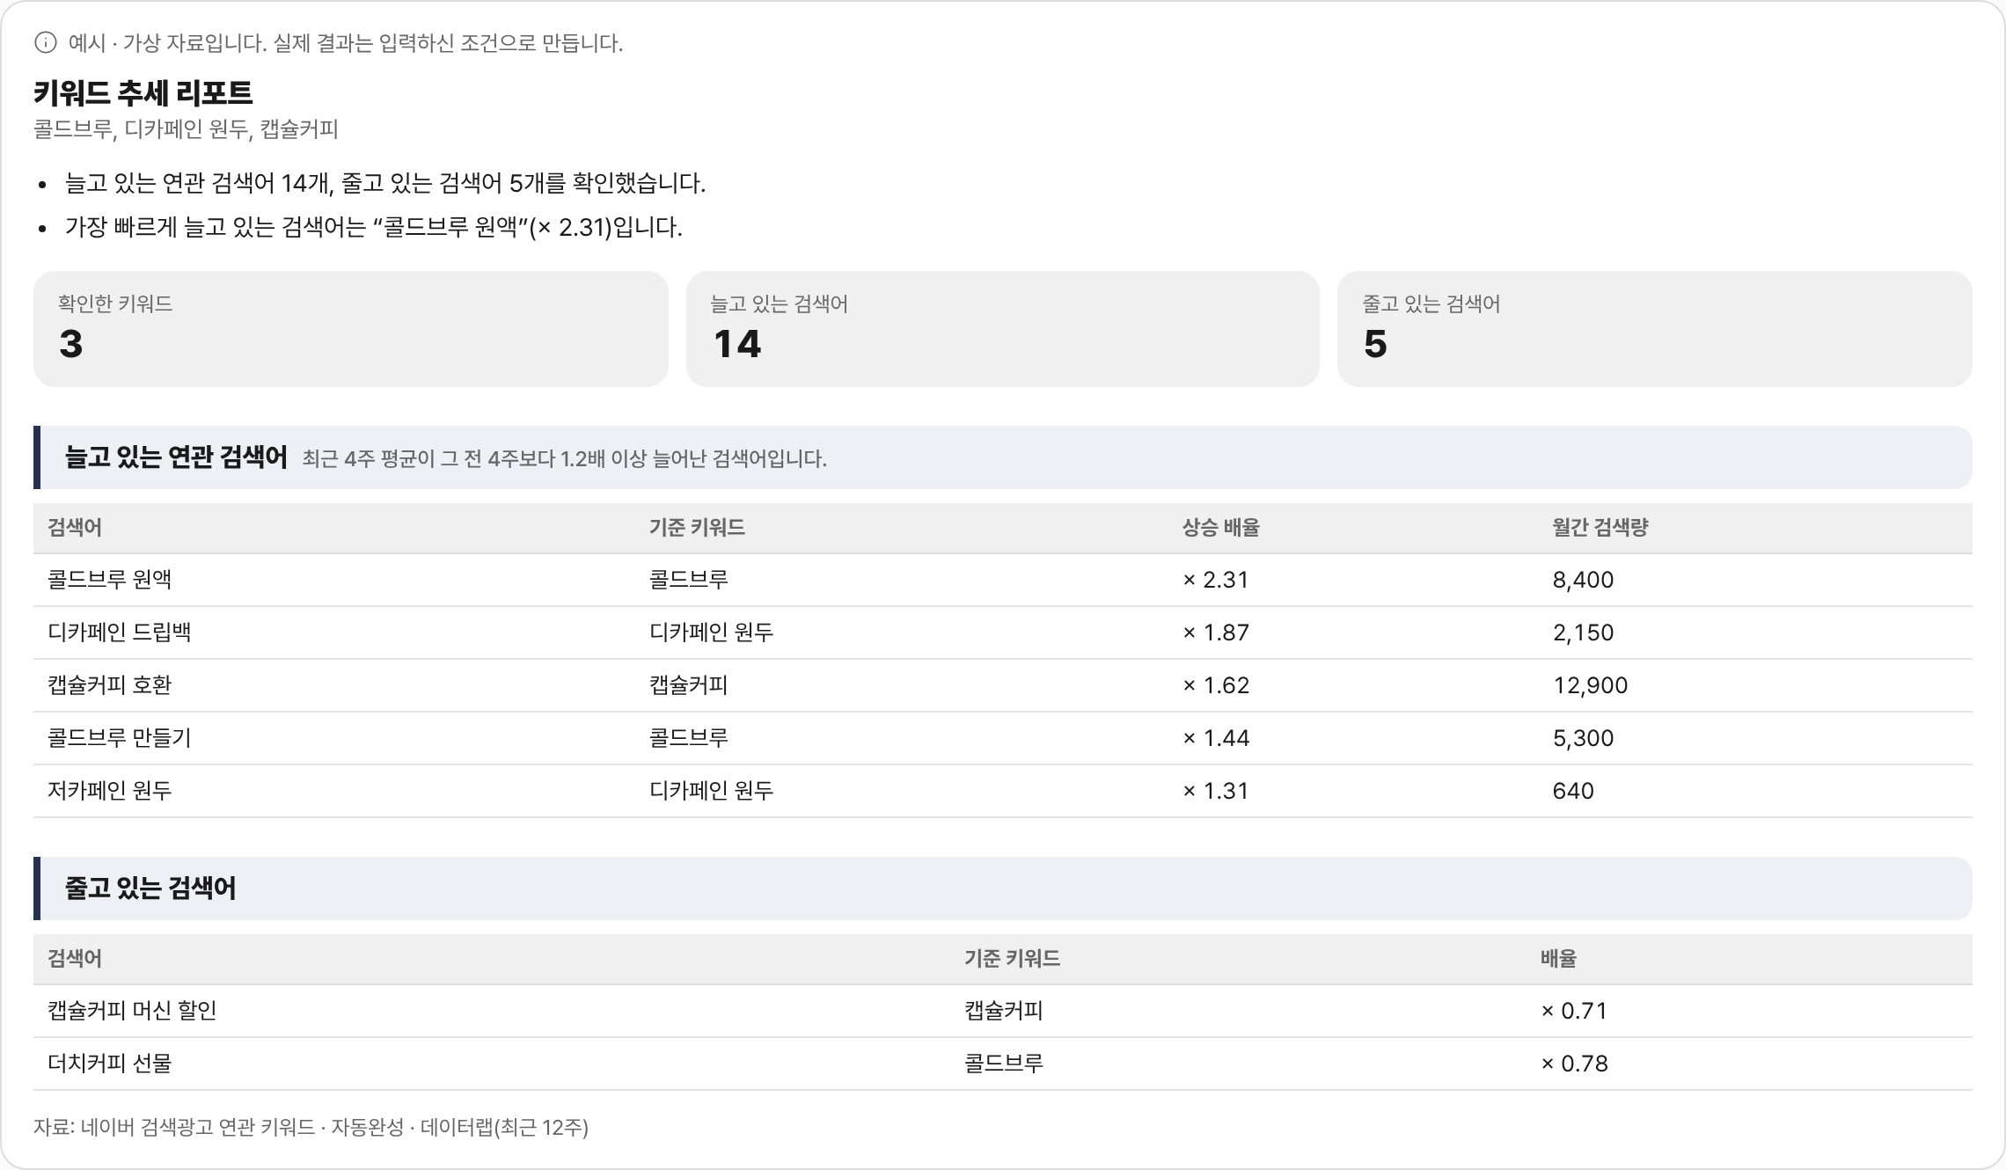
Task: Click the 월간 검색량 column header
Action: (x=1600, y=528)
